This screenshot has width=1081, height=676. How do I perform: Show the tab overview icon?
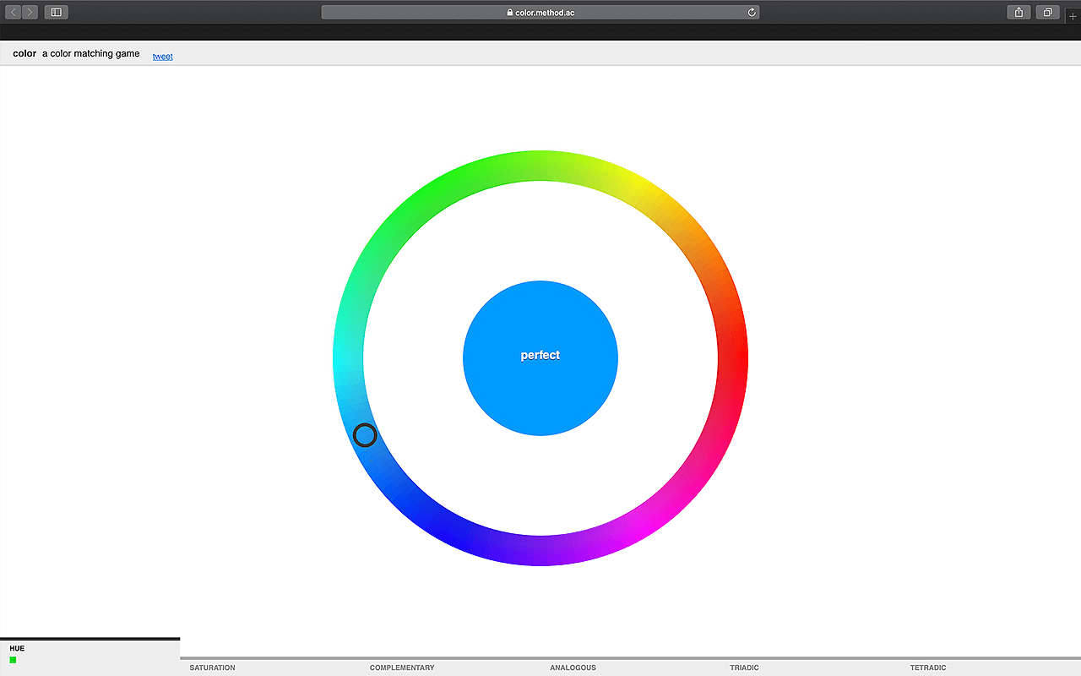(1047, 13)
